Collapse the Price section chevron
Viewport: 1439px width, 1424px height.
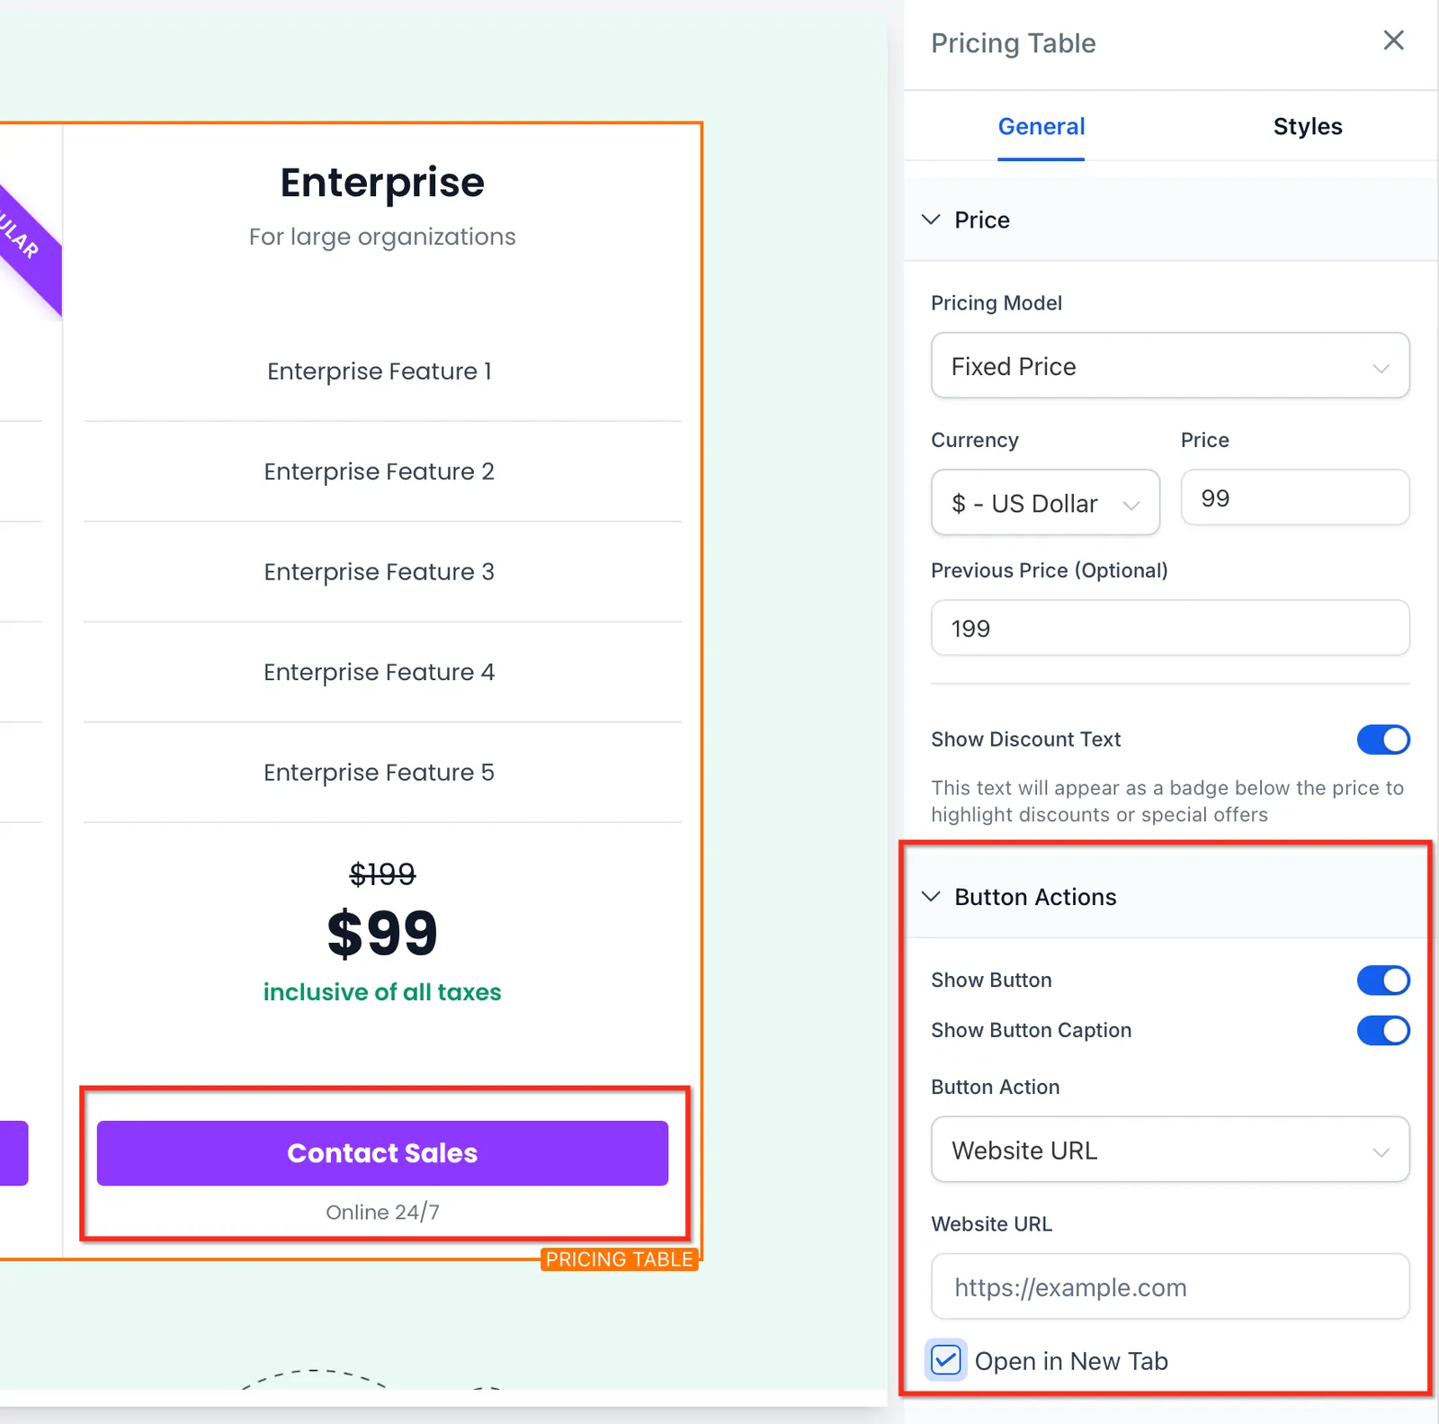pos(931,219)
